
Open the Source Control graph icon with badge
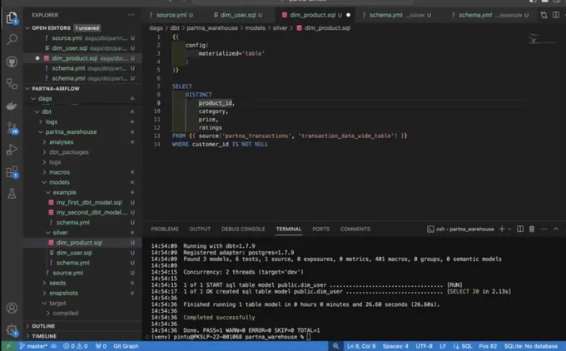pyautogui.click(x=12, y=128)
